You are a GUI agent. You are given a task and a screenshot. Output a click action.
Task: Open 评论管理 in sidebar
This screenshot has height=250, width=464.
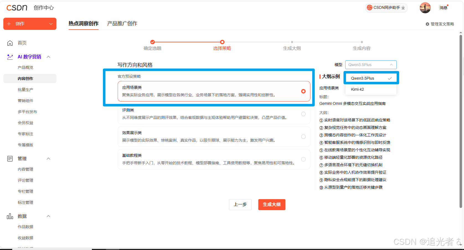click(x=25, y=180)
